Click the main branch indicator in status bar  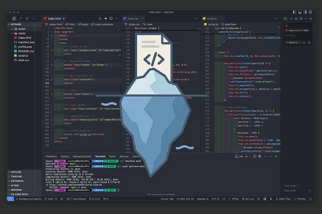click(x=49, y=199)
